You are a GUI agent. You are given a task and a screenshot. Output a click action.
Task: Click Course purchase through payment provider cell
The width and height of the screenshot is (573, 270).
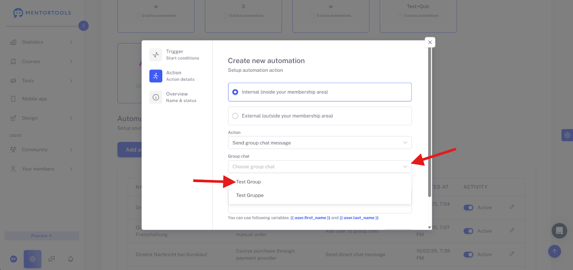point(265,255)
